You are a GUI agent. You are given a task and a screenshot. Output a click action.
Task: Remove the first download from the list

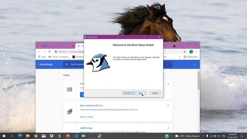(x=168, y=84)
